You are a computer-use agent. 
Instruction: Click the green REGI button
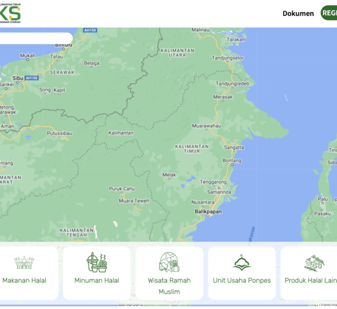pyautogui.click(x=329, y=13)
